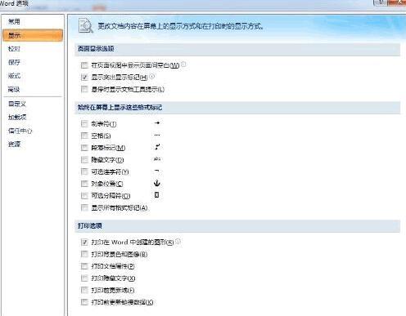Screen dimensions: 406x316
Task: Enable 打印隐藏文字(X) checkbox
Action: tap(84, 278)
